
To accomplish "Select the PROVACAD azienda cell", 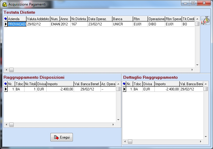I will [x=17, y=24].
